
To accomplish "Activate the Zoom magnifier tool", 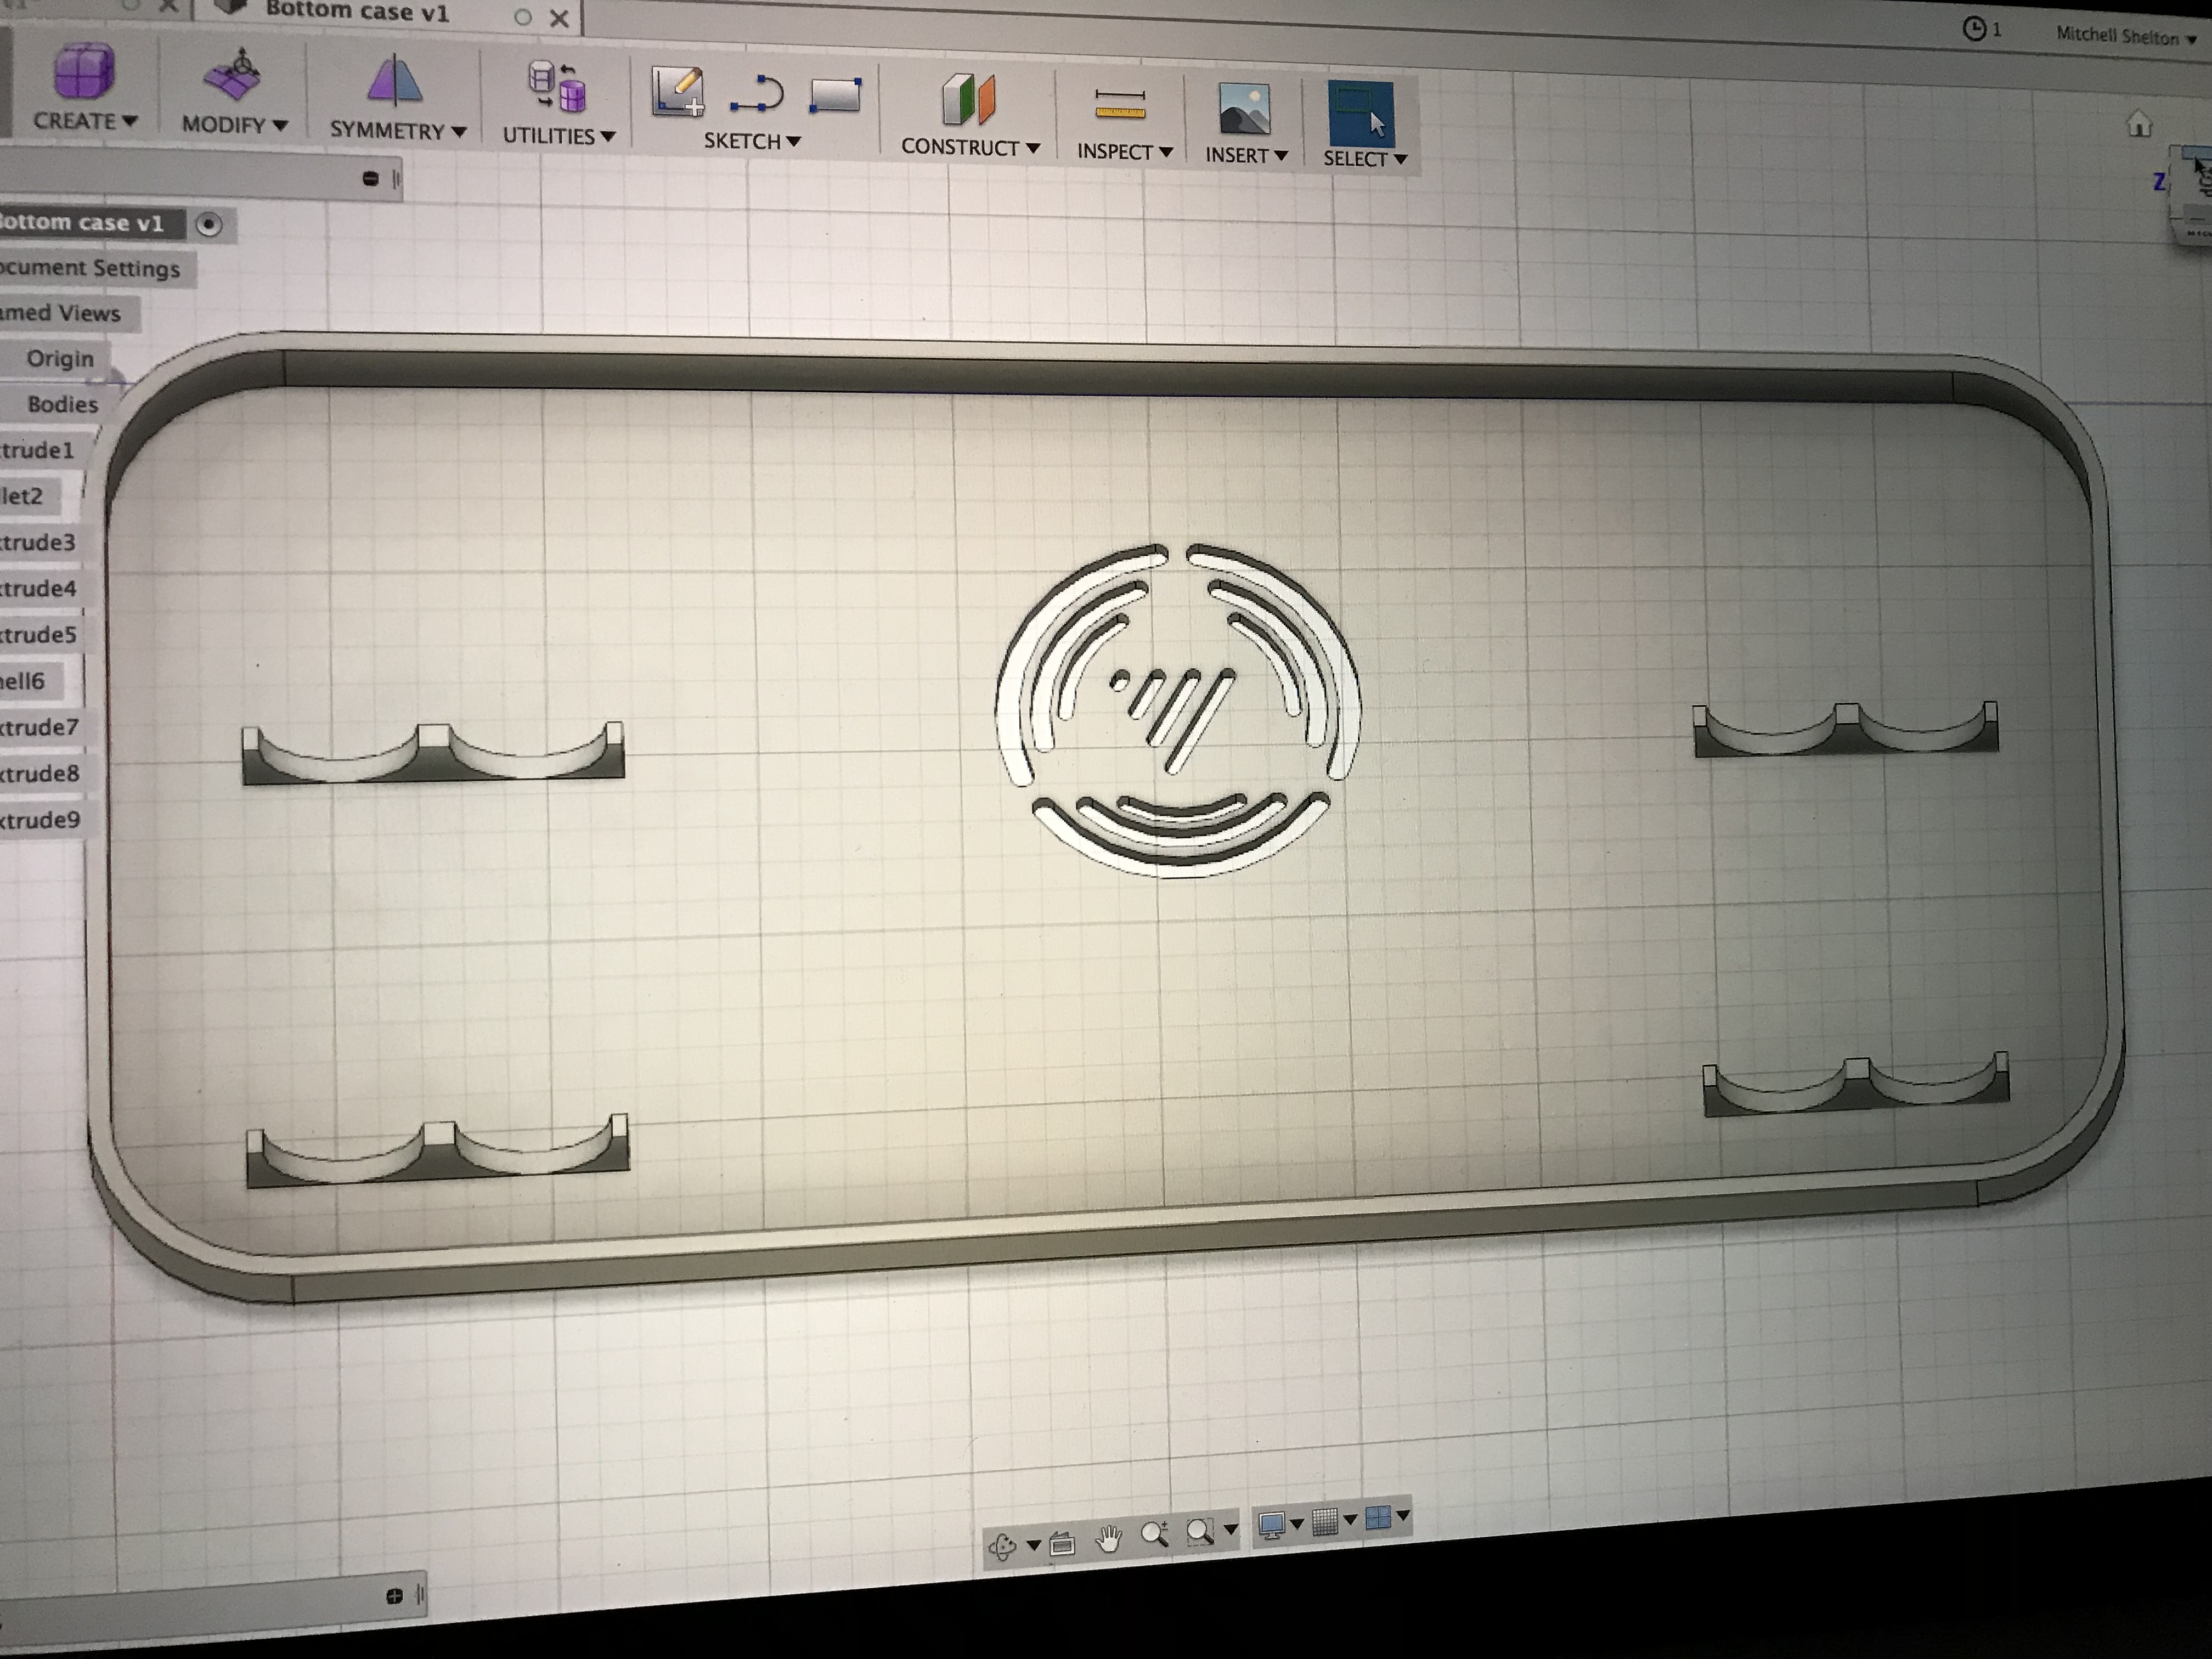I will coord(1154,1534).
